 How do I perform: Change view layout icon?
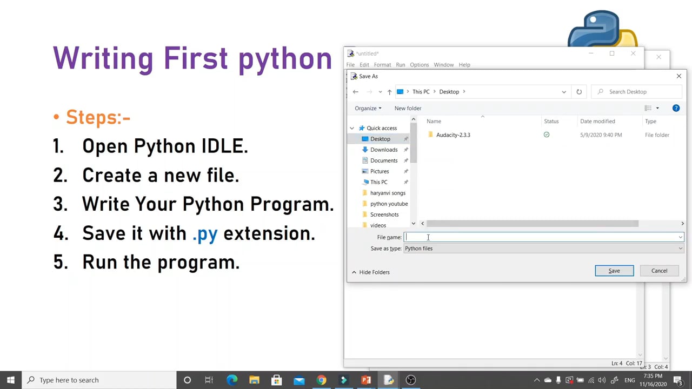(648, 108)
